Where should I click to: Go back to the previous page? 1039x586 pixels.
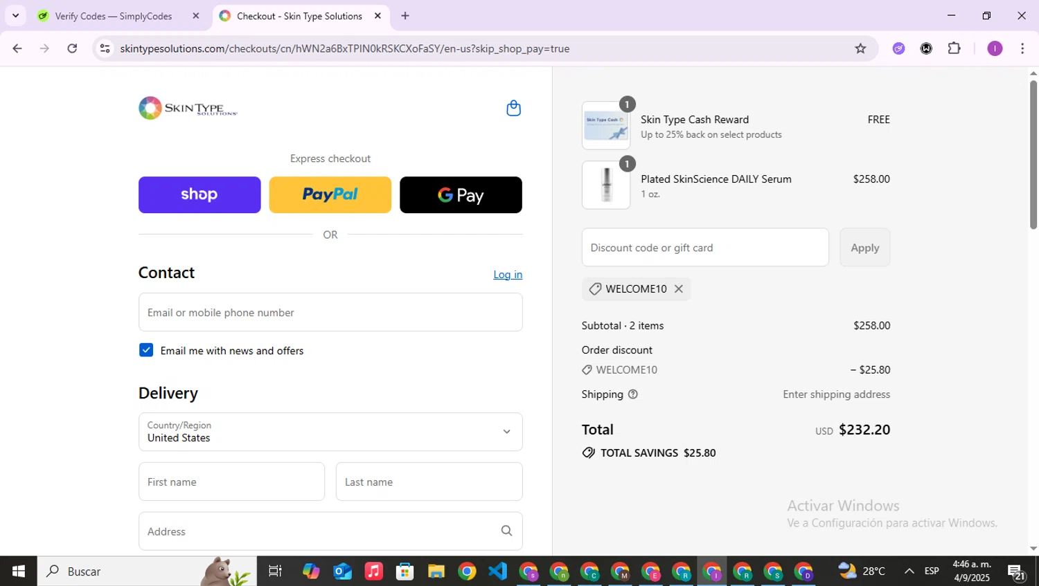pos(17,48)
